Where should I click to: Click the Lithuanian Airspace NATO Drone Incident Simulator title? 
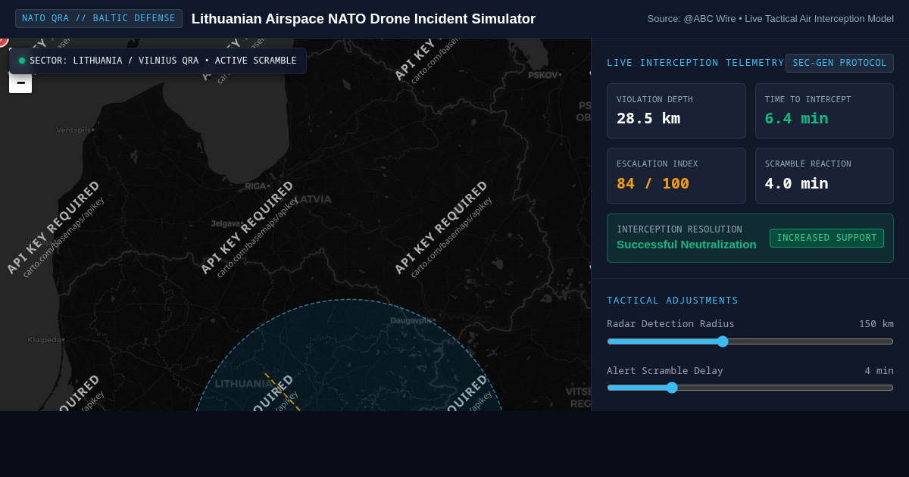[x=364, y=19]
